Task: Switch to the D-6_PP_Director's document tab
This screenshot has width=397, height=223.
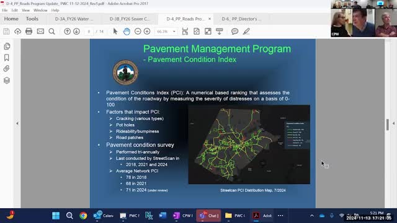Action: [241, 19]
